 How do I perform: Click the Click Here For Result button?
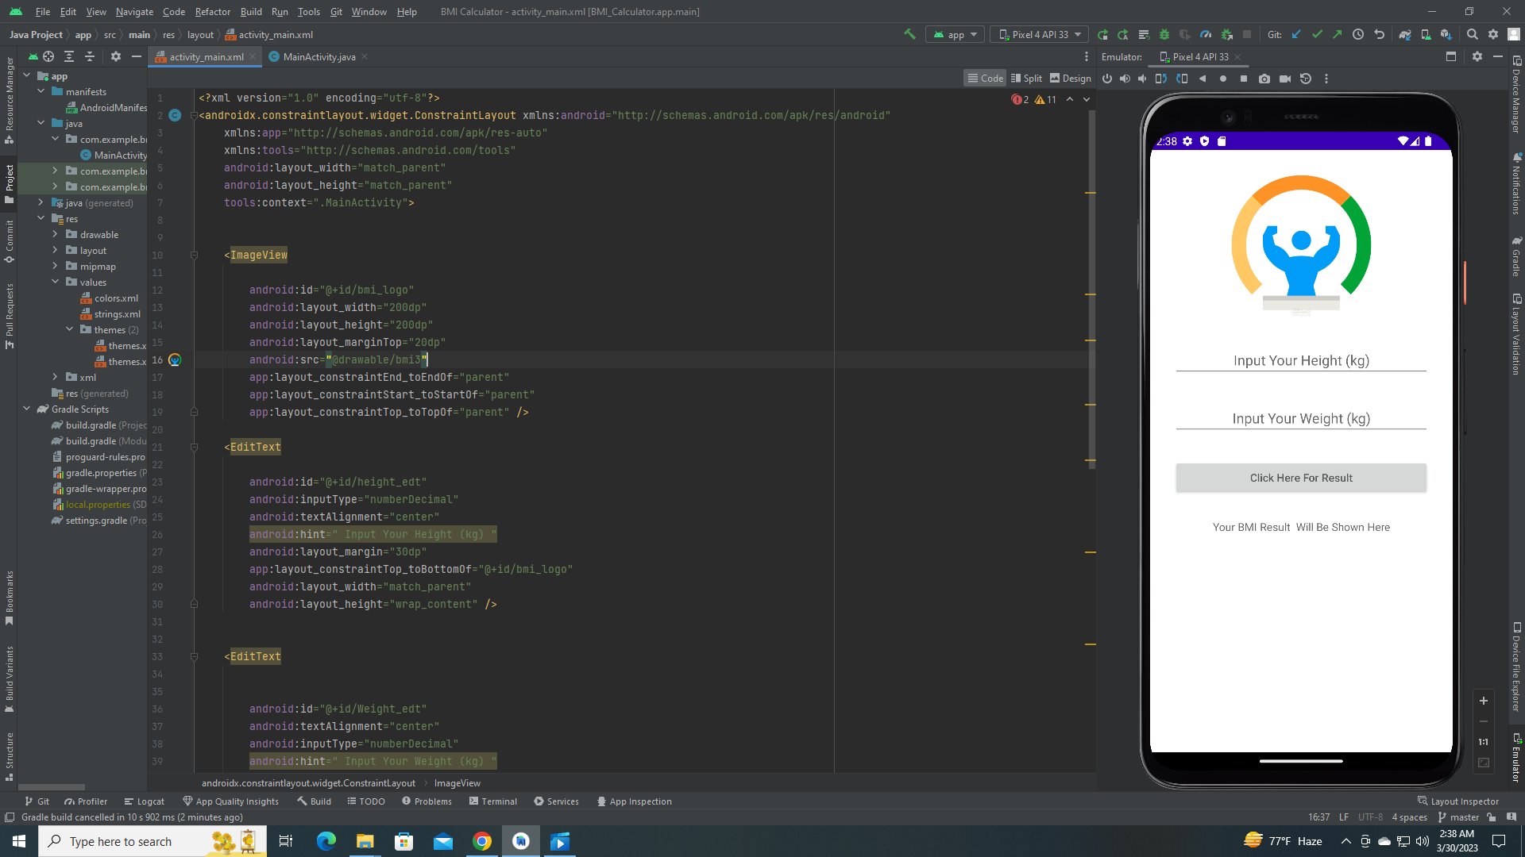point(1301,478)
